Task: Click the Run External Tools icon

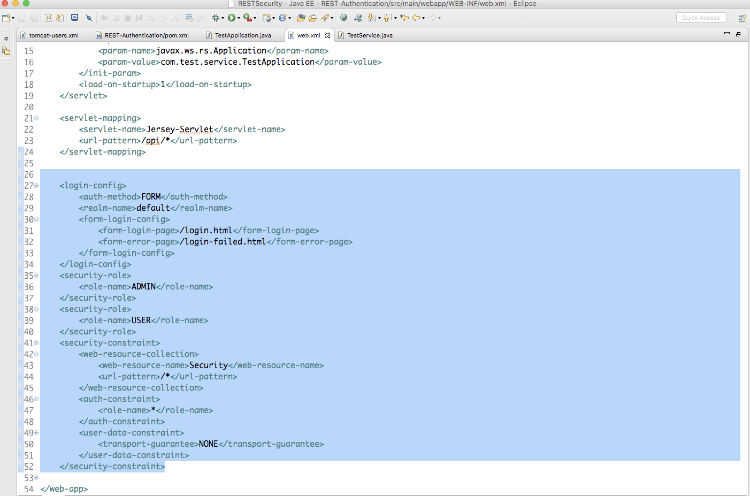Action: click(247, 18)
